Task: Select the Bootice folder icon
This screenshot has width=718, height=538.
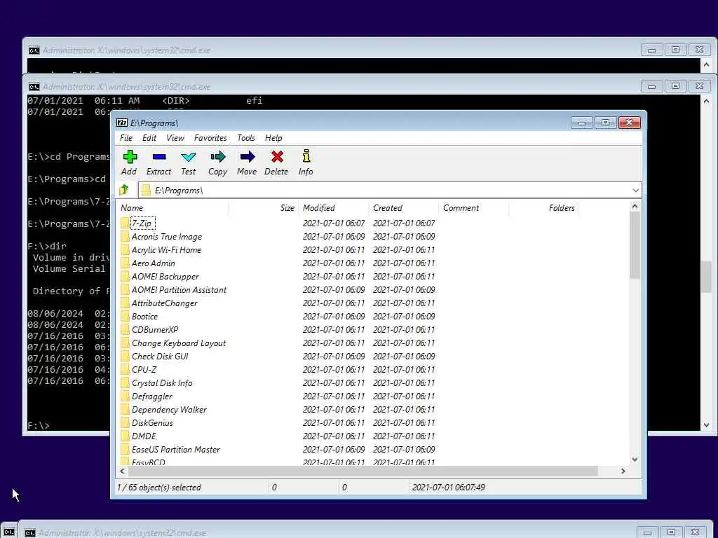Action: click(126, 316)
